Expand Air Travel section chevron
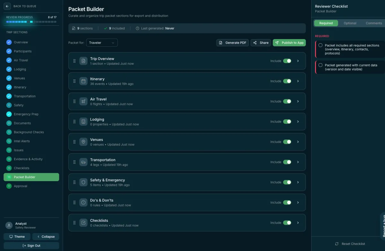385x251 pixels. point(298,101)
